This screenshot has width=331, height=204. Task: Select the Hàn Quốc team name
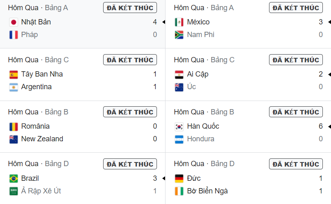(x=203, y=126)
